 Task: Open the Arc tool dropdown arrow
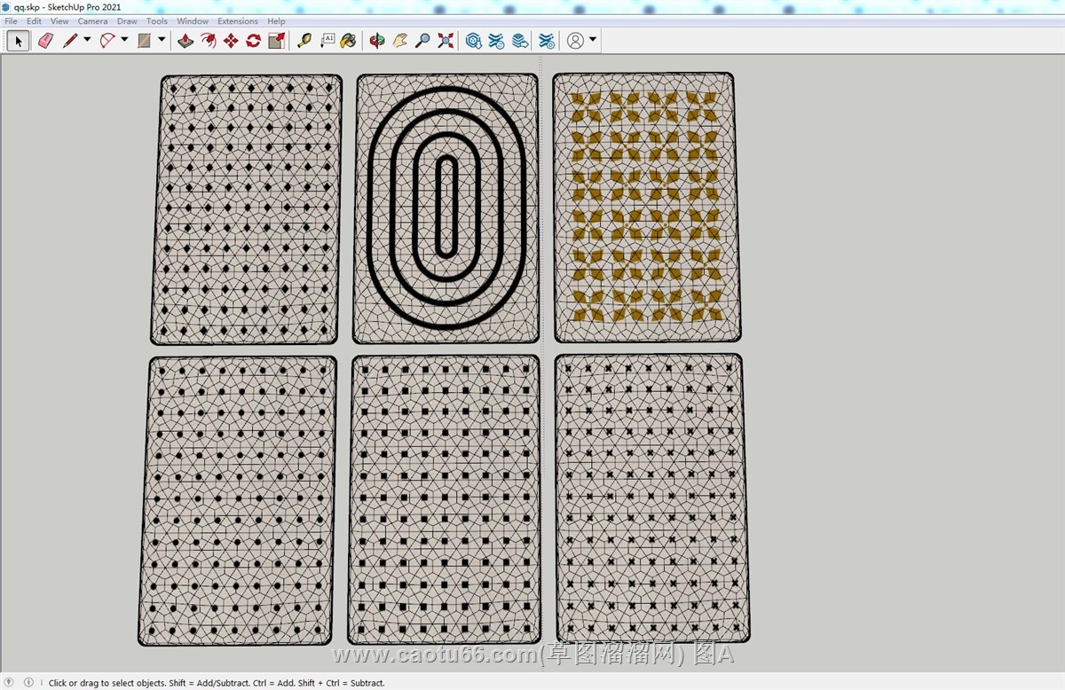tap(124, 40)
